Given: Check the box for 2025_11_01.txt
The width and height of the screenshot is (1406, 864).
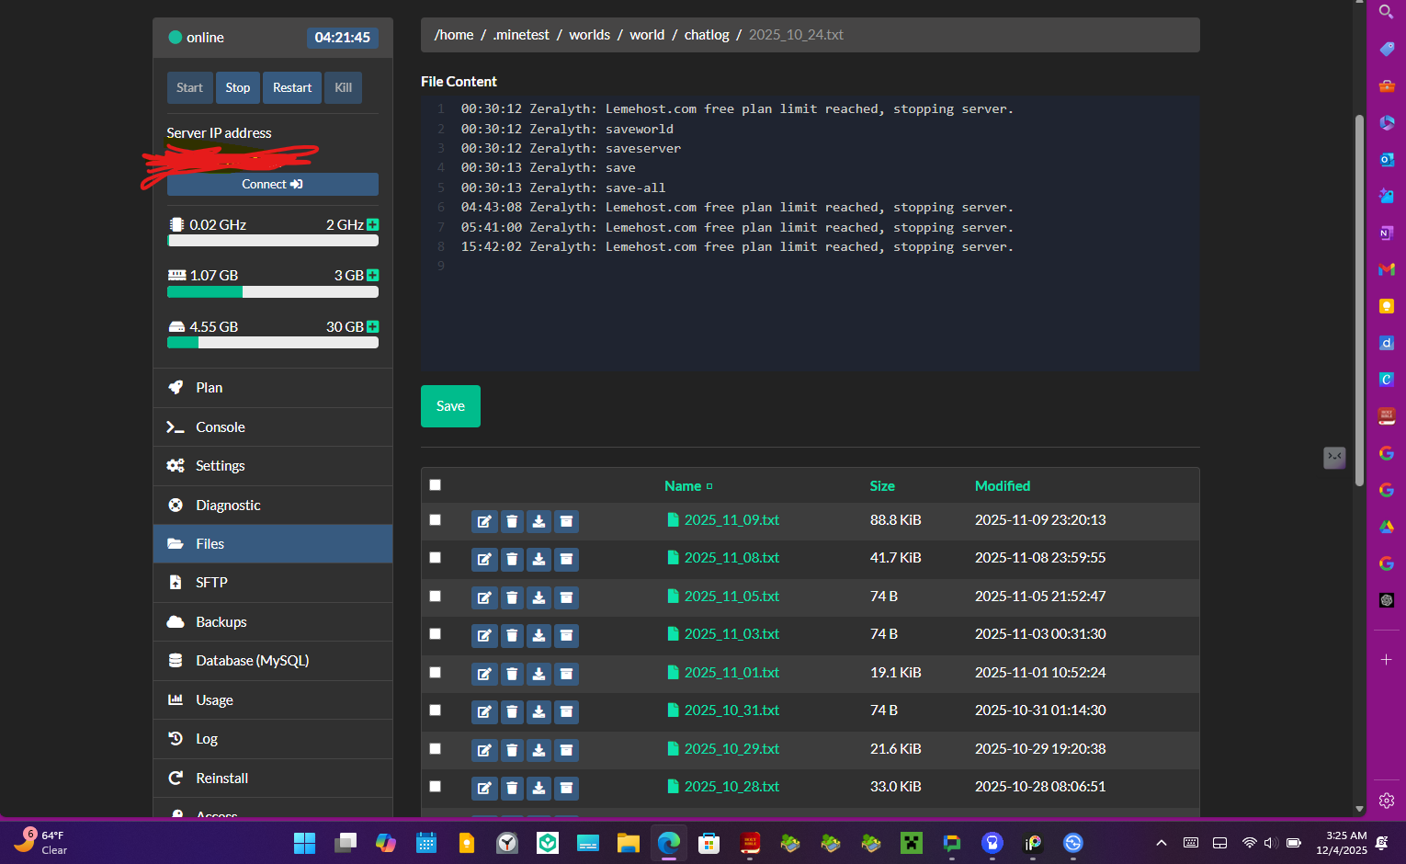Looking at the screenshot, I should pyautogui.click(x=436, y=673).
